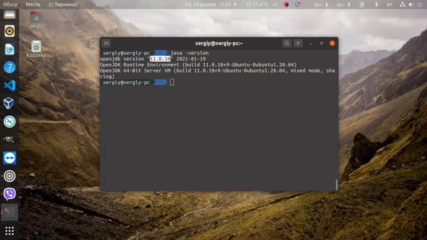
Task: Click the network indicator in the top panel
Action: click(x=402, y=4)
